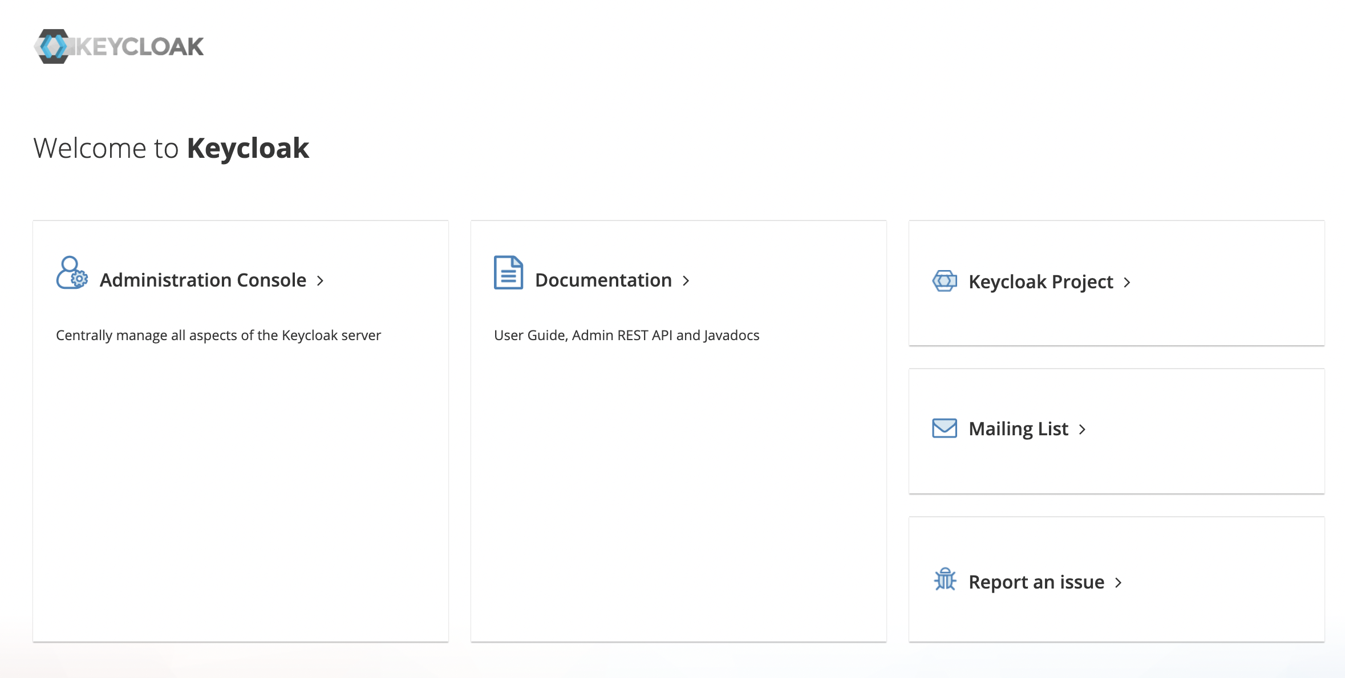
Task: Open the Mailing List link
Action: pos(1018,428)
